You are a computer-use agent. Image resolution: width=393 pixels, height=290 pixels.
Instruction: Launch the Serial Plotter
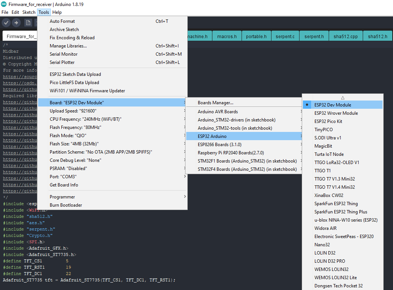click(113, 62)
